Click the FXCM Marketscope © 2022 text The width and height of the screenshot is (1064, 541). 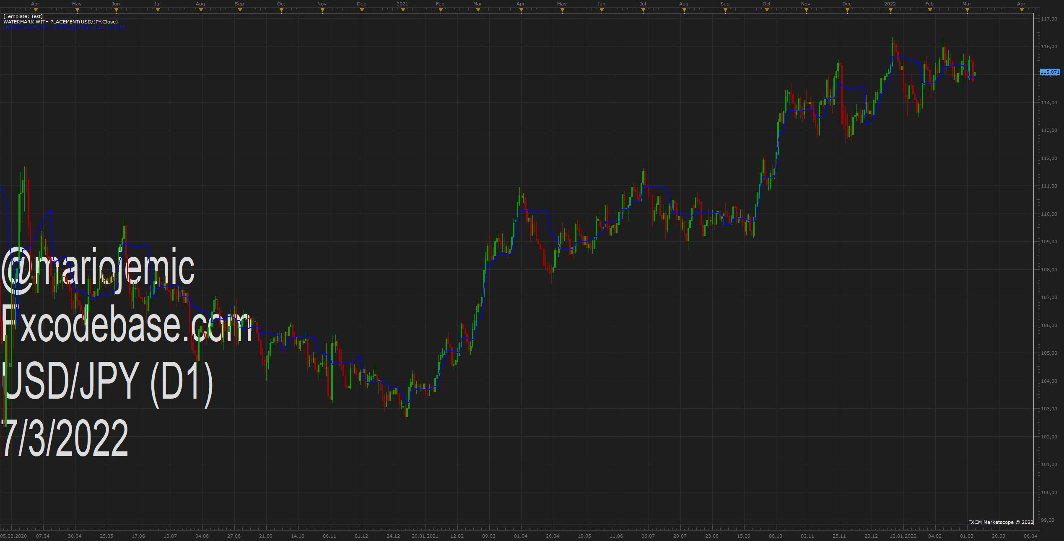tap(1001, 522)
